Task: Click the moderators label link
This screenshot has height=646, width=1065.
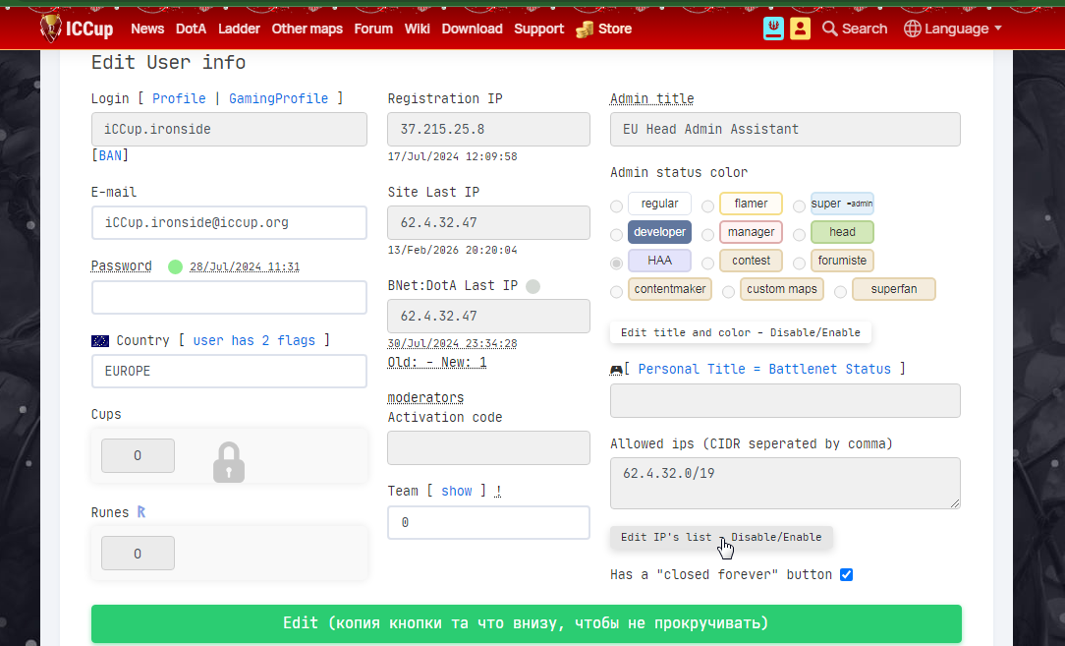Action: tap(425, 398)
